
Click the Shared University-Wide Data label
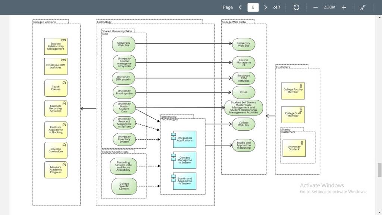coord(117,32)
